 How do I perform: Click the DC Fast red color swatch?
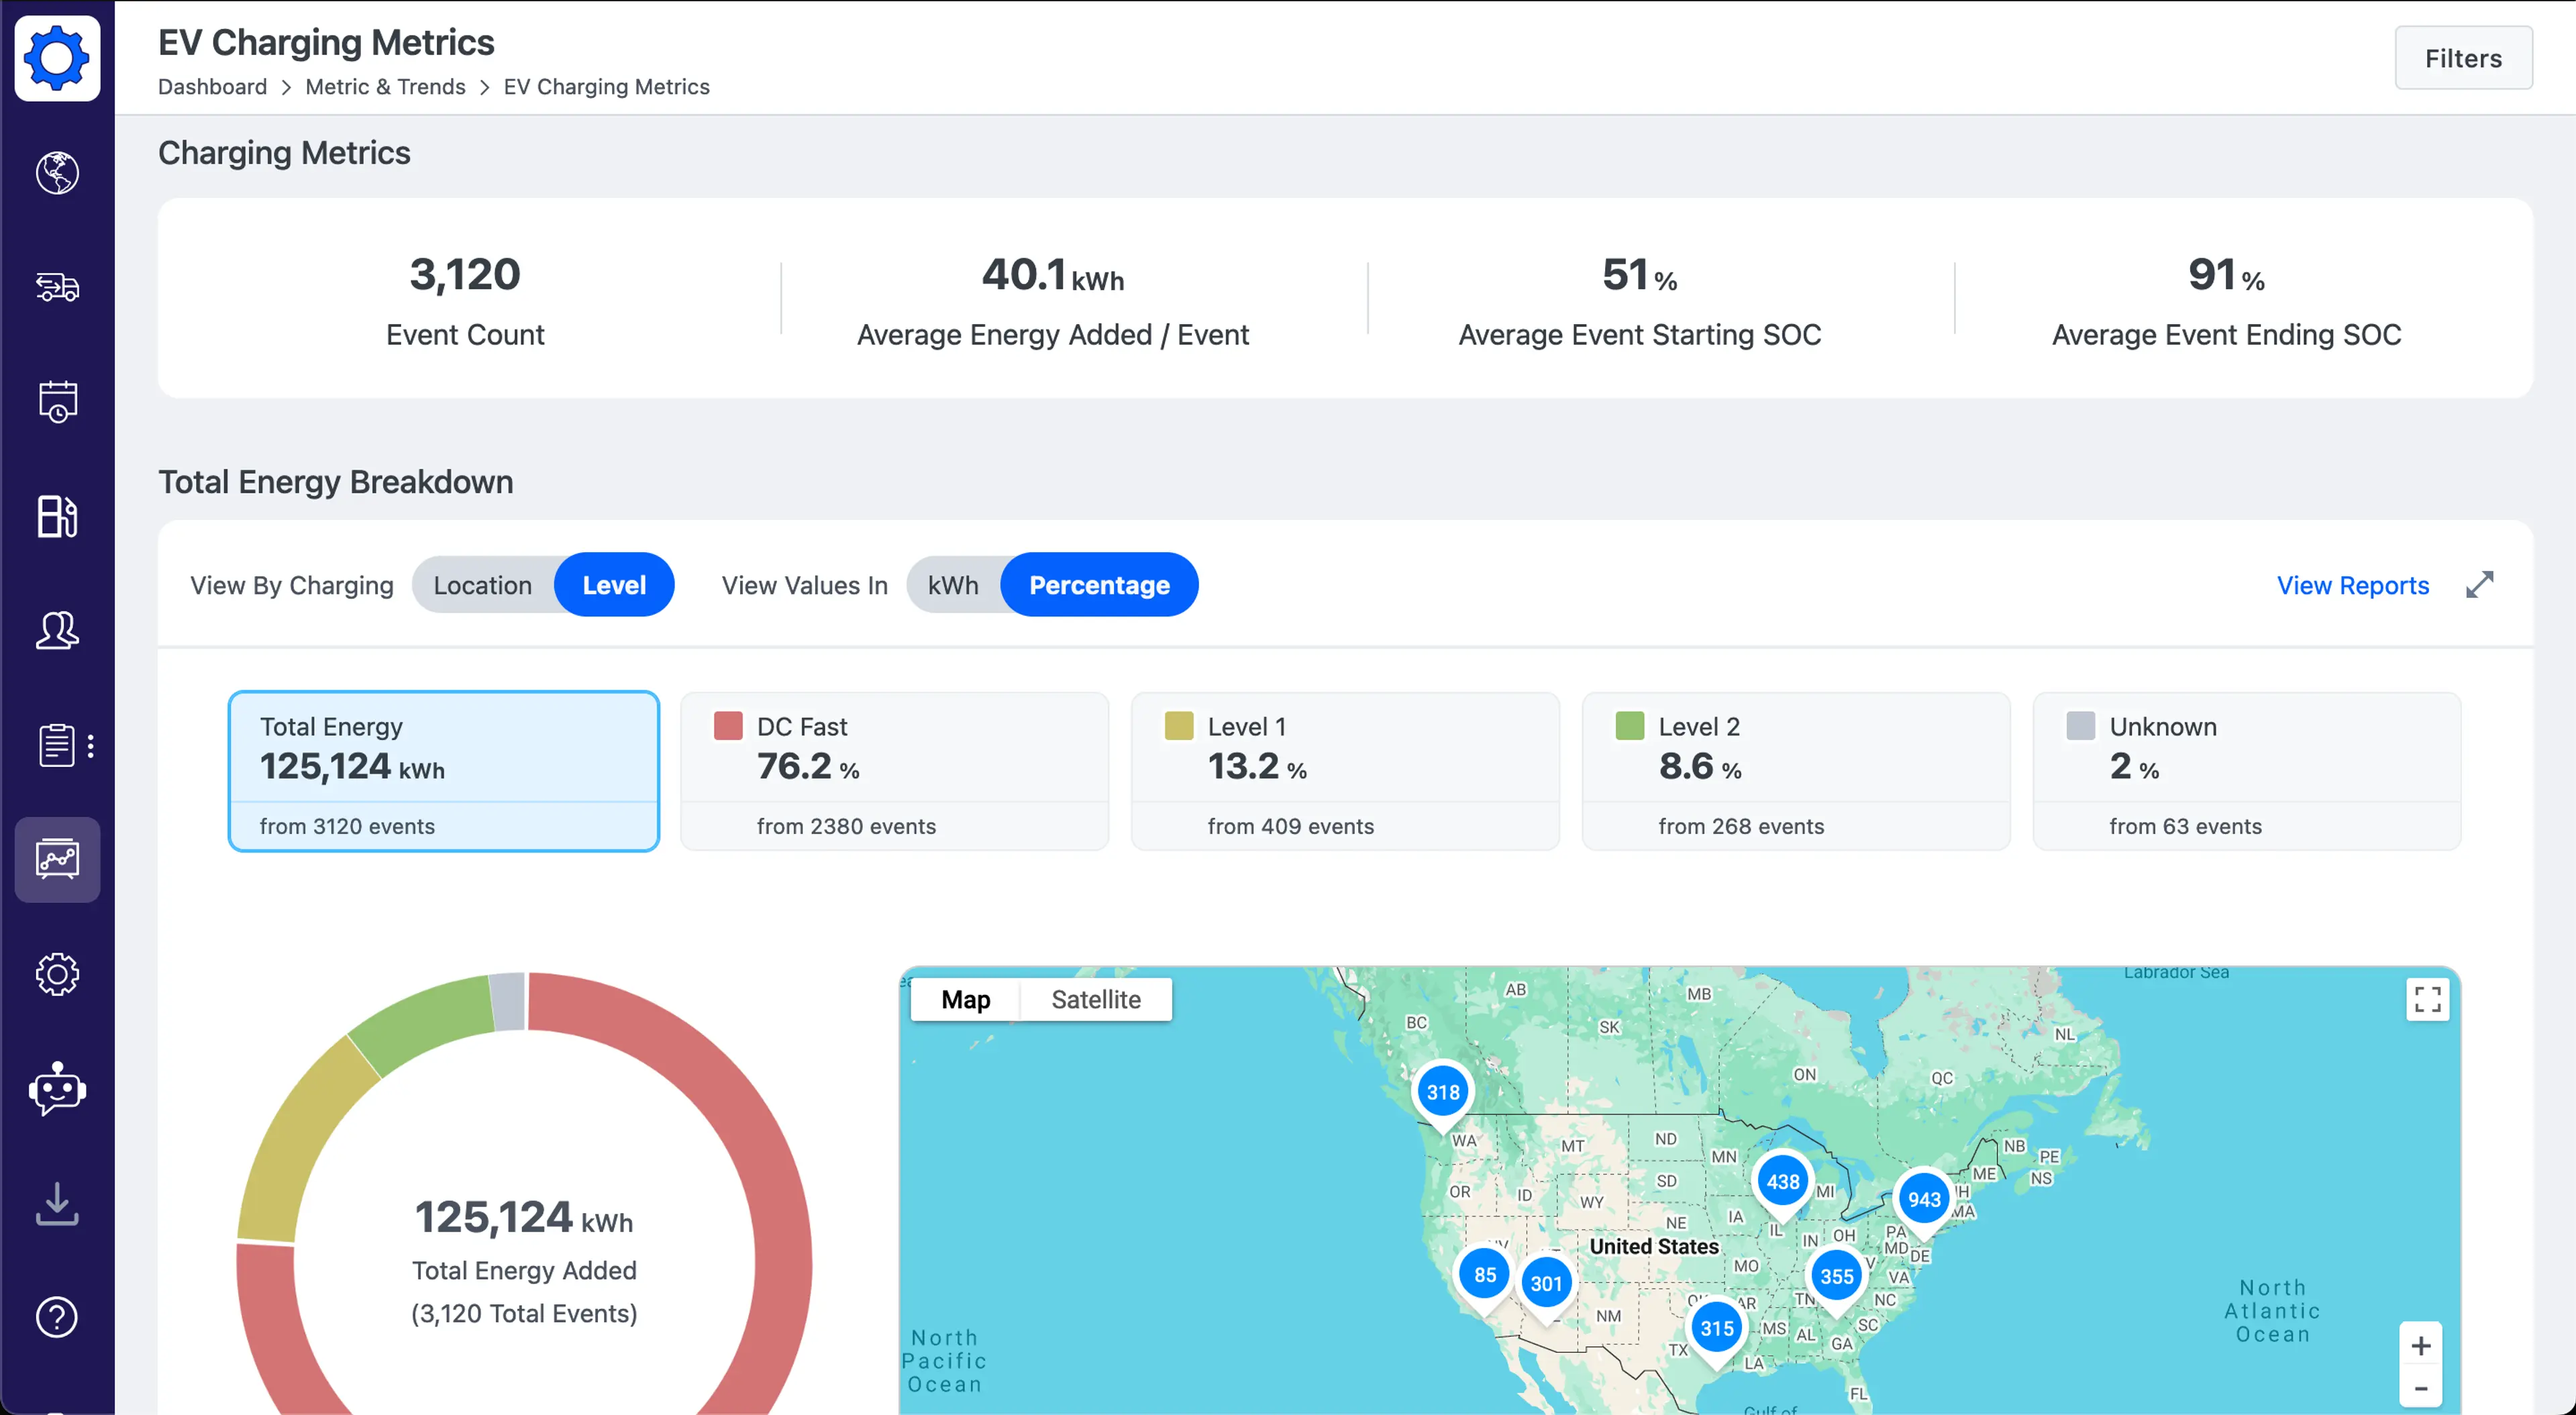coord(728,726)
